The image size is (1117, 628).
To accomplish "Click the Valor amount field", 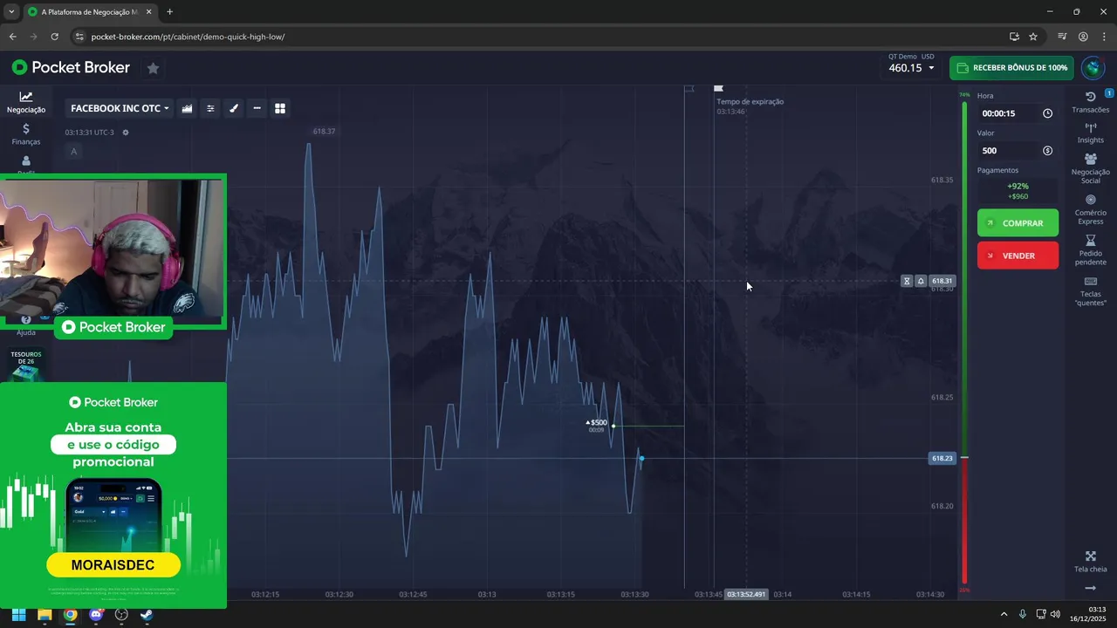I will click(1018, 151).
